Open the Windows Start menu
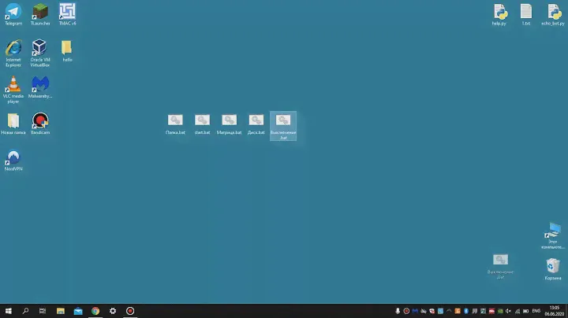 [x=9, y=311]
